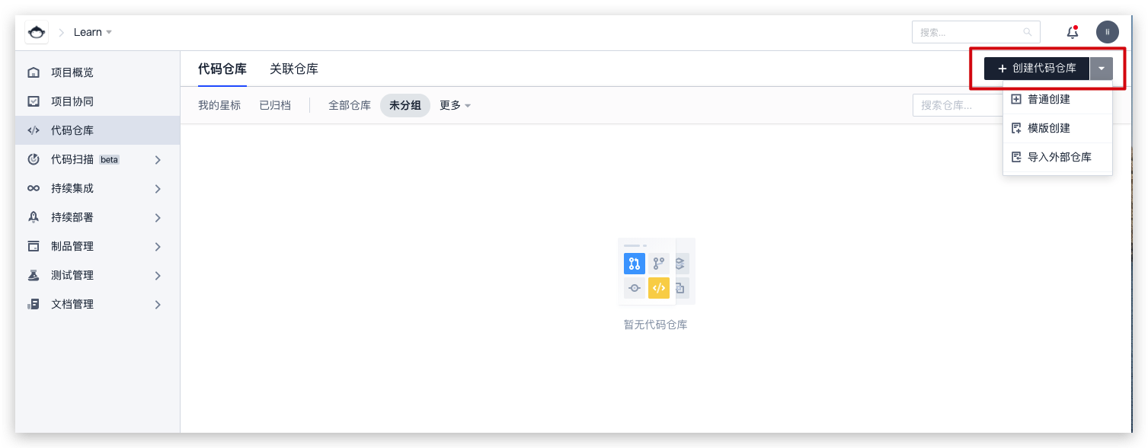Click the 模版创建 template icon

click(x=1016, y=128)
